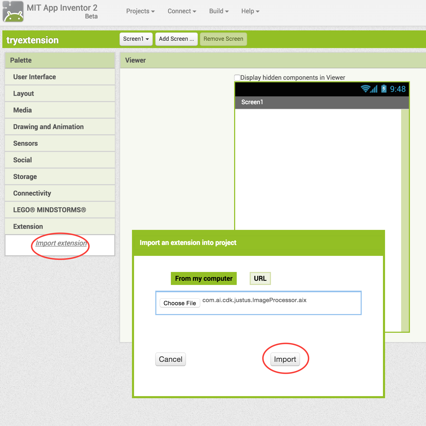Screen dimensions: 426x426
Task: Click the Palette panel header
Action: (x=60, y=60)
